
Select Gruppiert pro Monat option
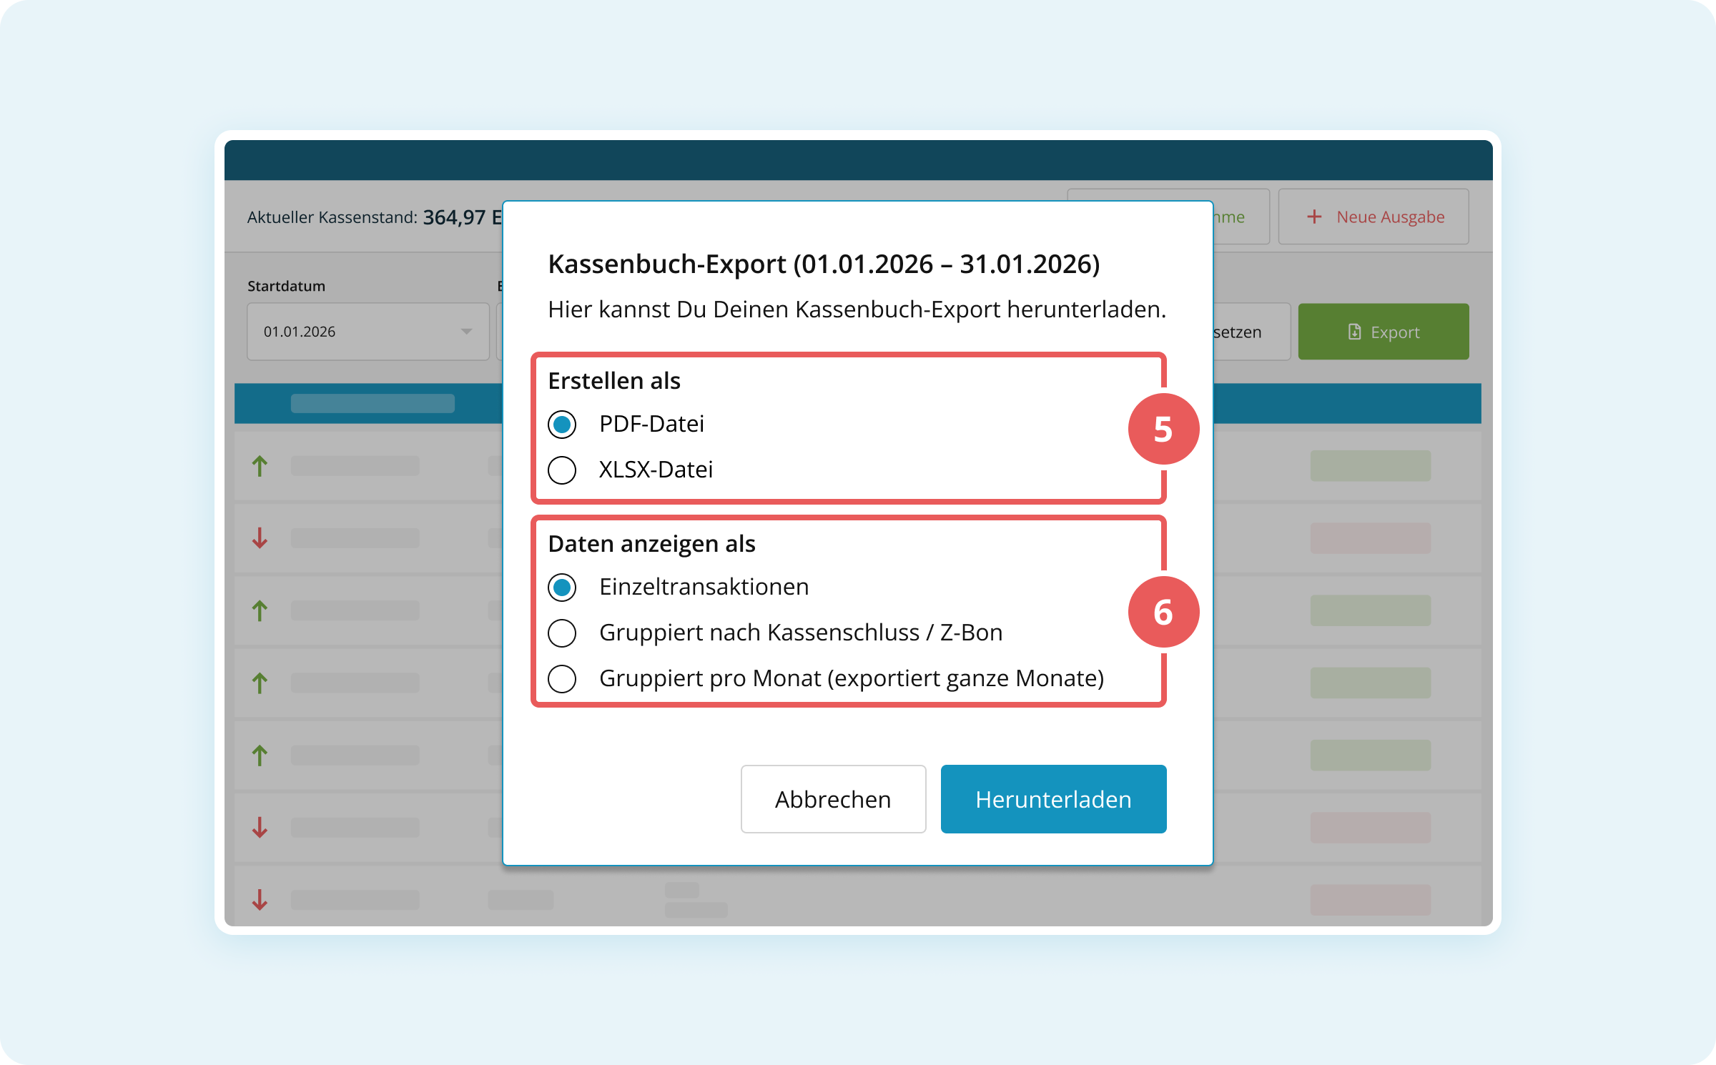[x=562, y=679]
